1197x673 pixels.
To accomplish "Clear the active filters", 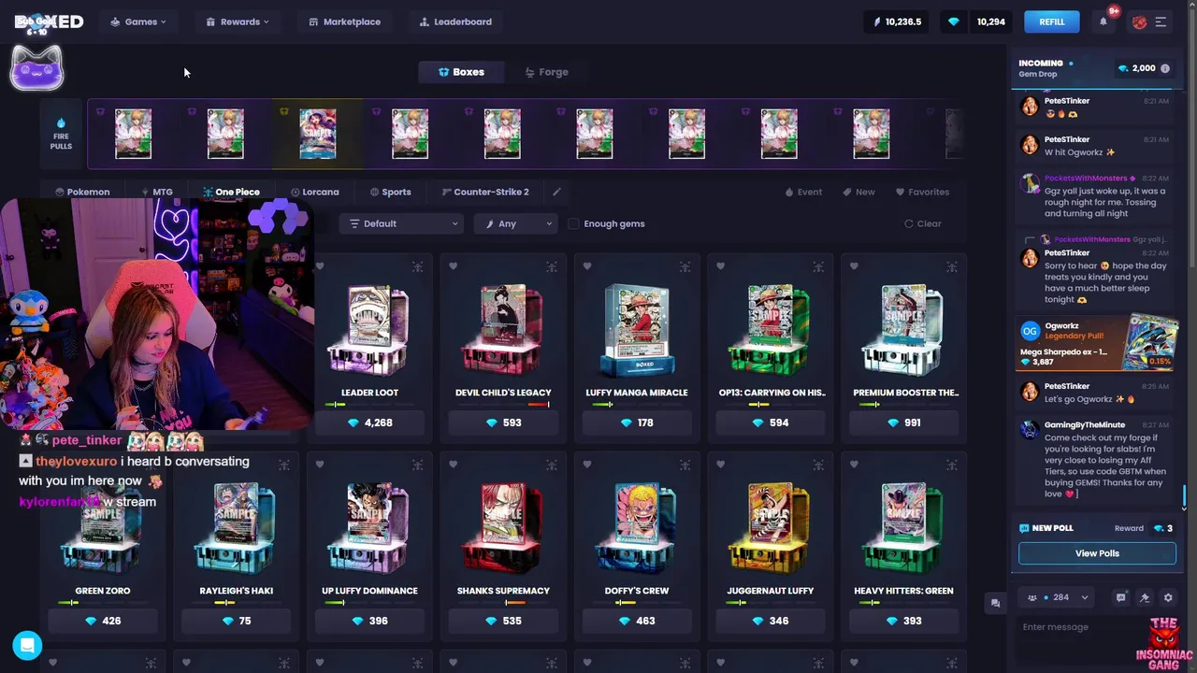I will [923, 223].
